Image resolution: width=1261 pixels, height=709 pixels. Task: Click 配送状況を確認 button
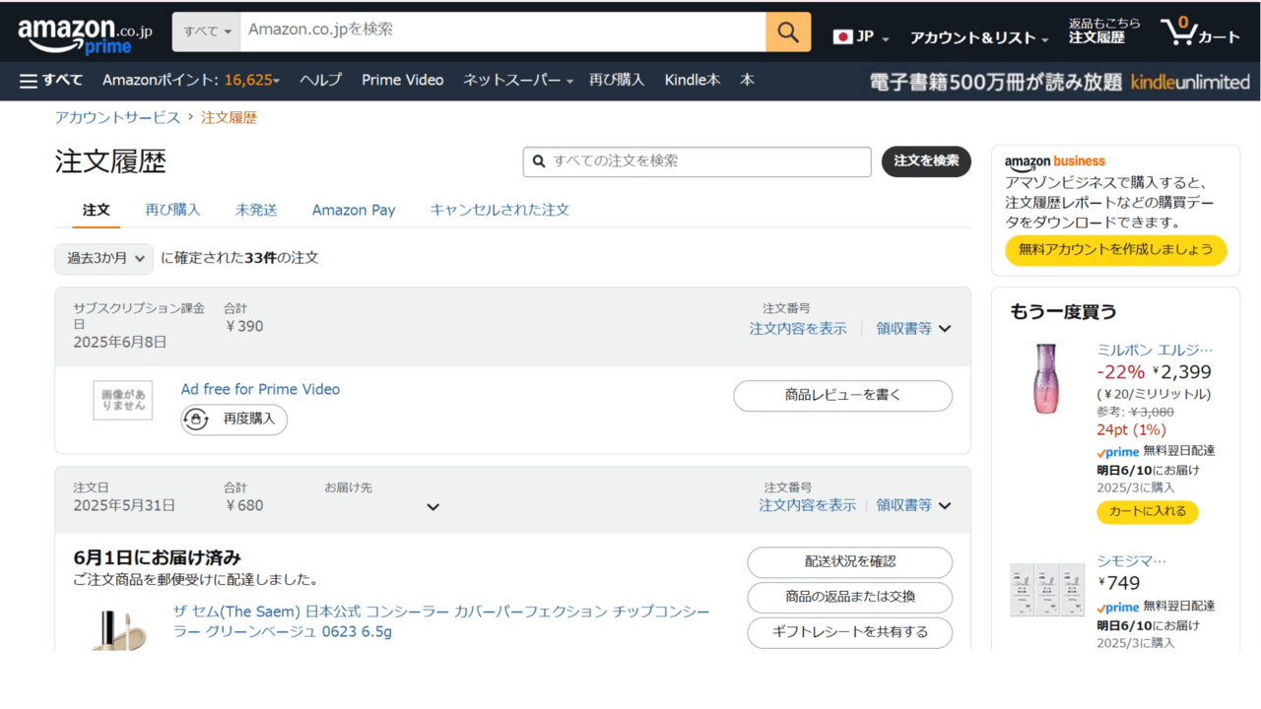pos(849,561)
